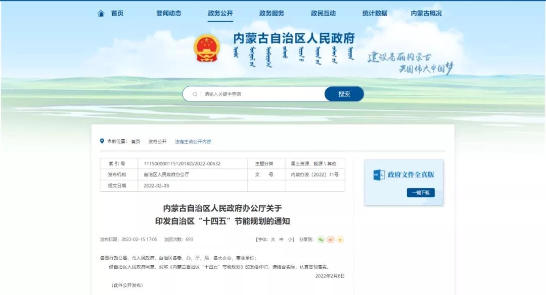Open the 政务公开 navigation tab
The image size is (546, 295).
[x=220, y=14]
